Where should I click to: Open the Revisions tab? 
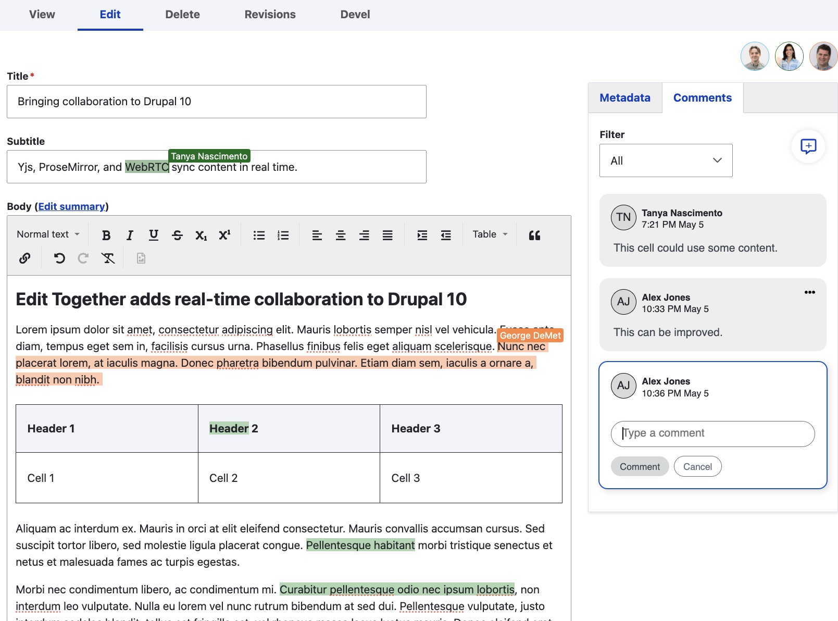point(270,15)
